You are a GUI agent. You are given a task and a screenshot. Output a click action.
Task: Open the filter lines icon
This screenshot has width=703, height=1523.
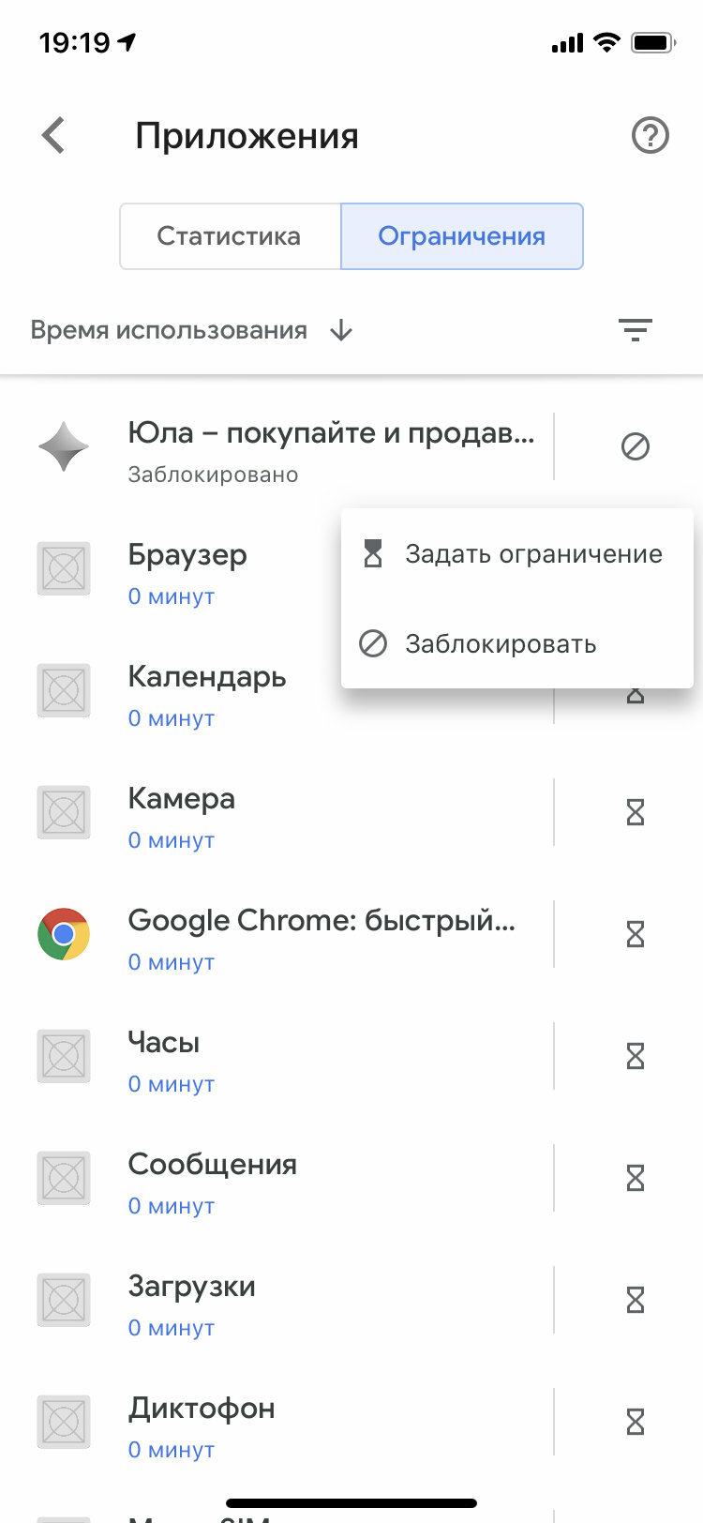coord(636,330)
